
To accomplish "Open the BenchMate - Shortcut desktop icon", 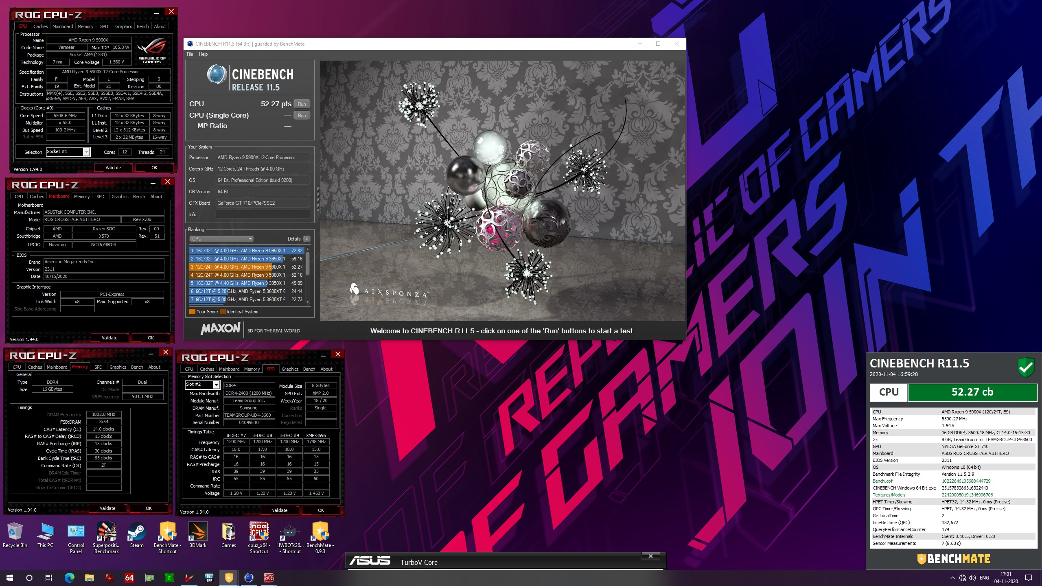I will click(x=167, y=538).
